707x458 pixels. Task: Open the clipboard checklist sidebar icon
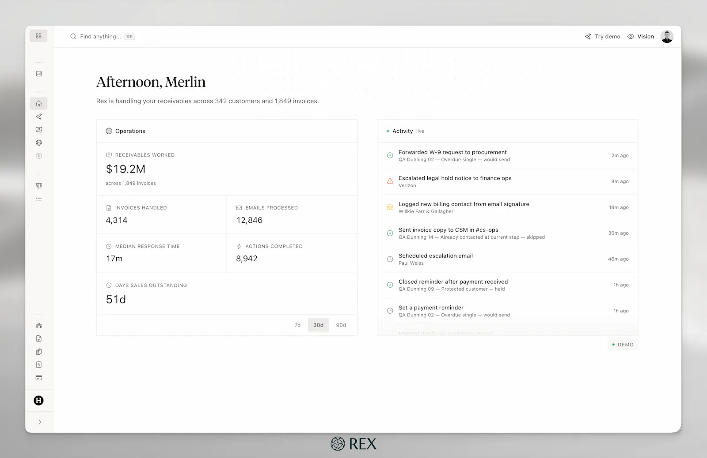38,352
